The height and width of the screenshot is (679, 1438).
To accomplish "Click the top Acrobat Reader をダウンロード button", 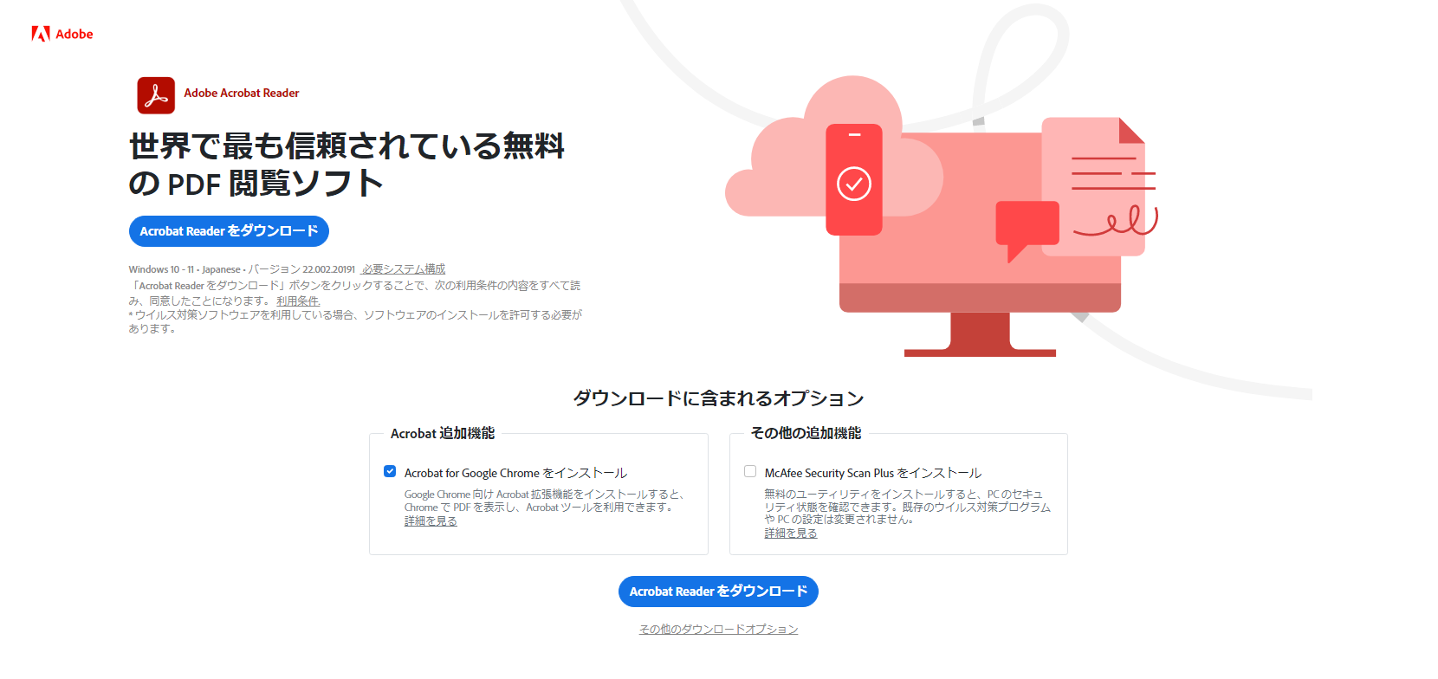I will click(229, 231).
